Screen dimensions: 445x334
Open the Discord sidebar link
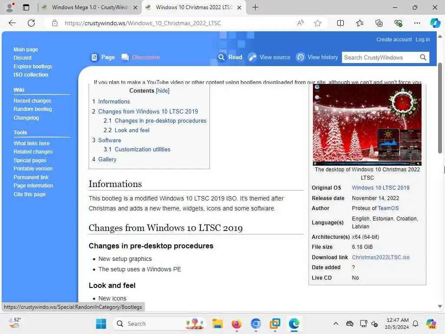tap(23, 58)
